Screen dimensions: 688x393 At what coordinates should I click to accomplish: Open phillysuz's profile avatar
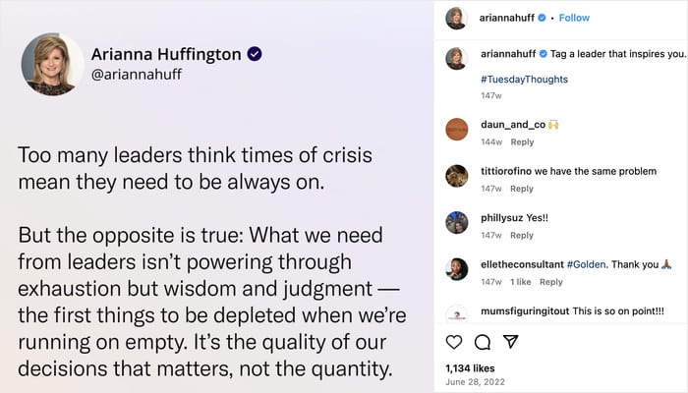(456, 221)
